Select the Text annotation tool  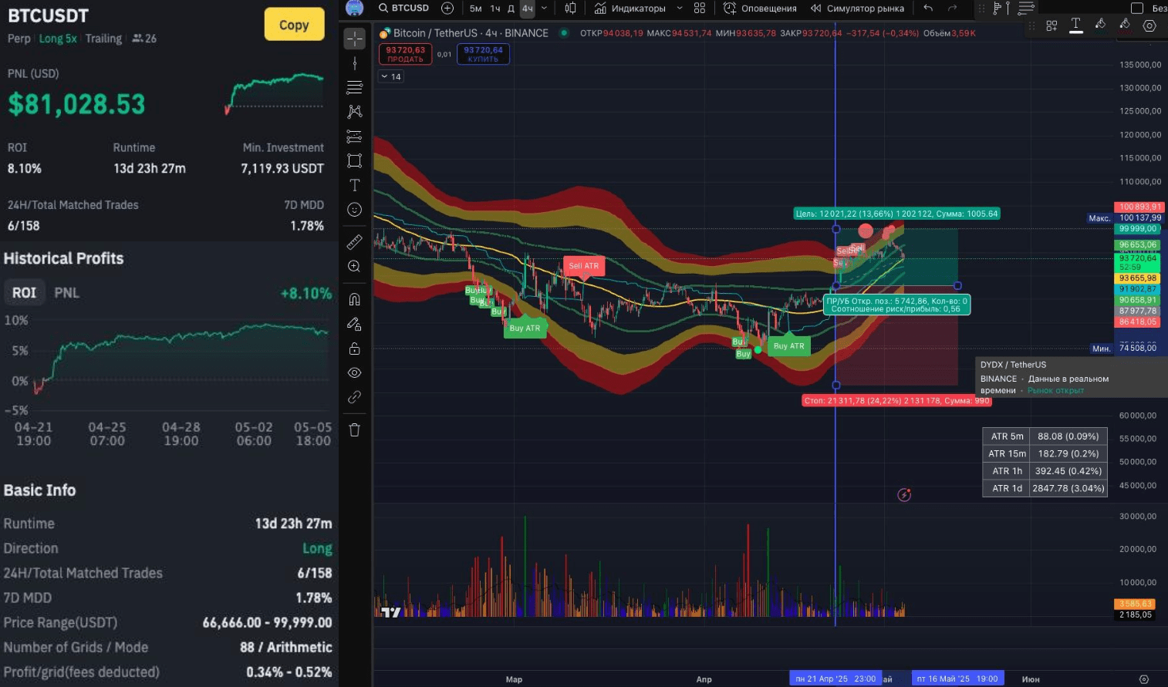(354, 185)
